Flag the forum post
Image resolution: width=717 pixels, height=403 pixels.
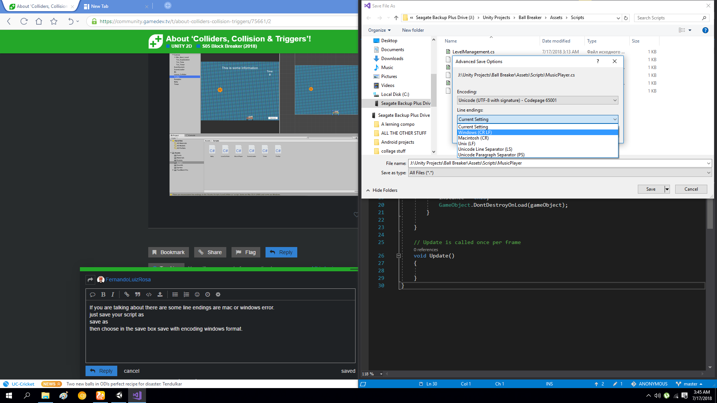pos(246,252)
